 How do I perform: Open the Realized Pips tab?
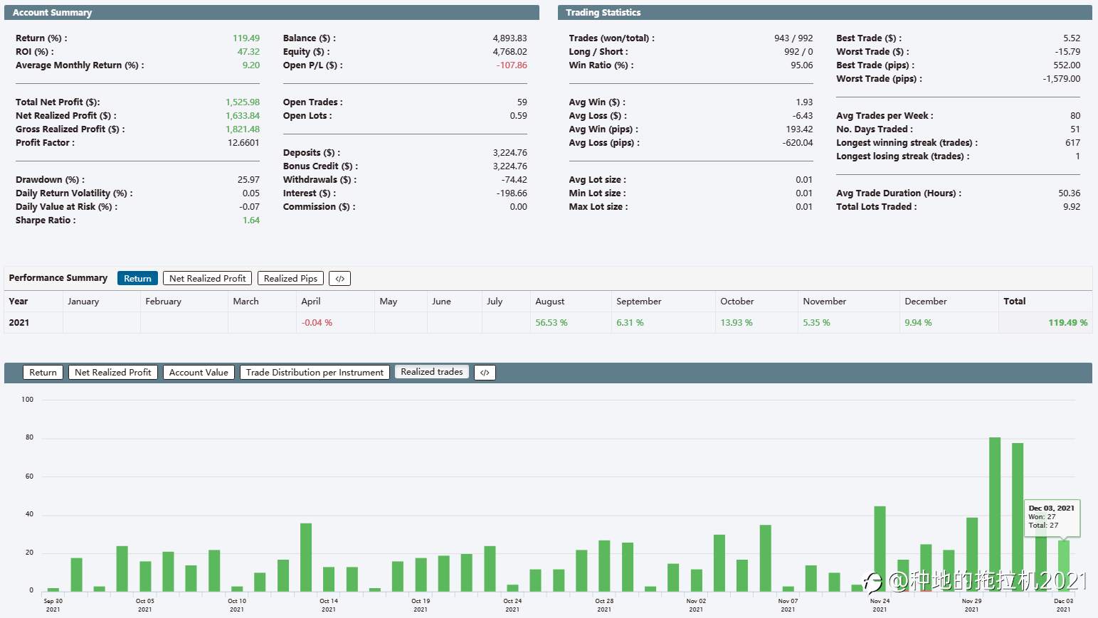tap(290, 279)
